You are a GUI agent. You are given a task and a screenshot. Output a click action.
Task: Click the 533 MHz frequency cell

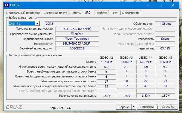(x=126, y=62)
